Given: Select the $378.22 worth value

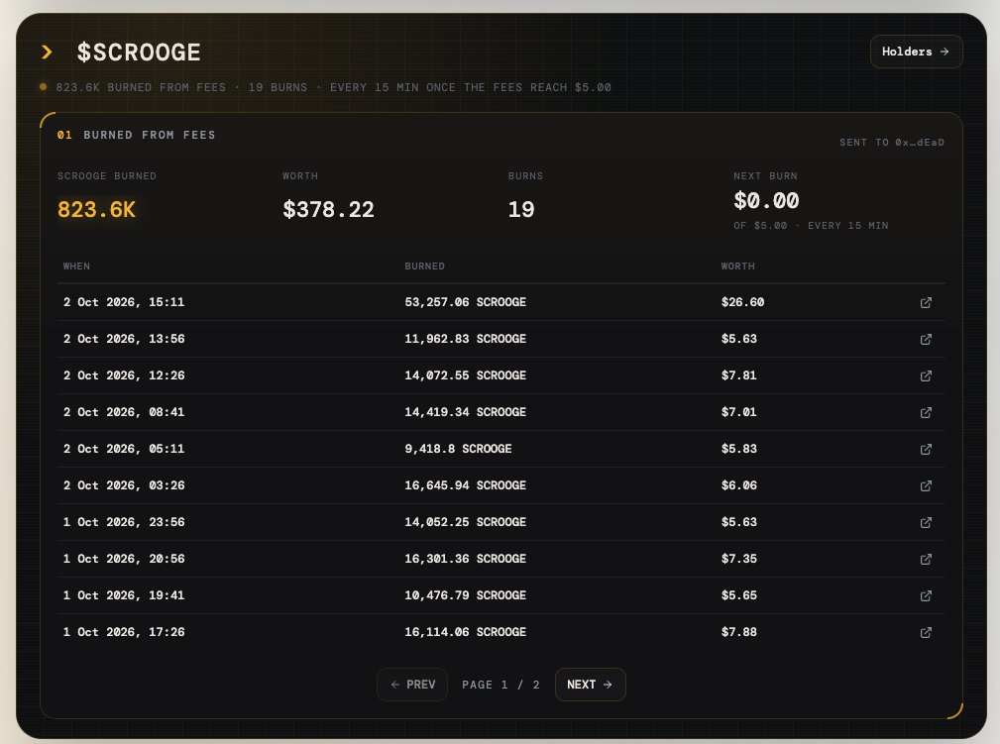Looking at the screenshot, I should point(328,209).
